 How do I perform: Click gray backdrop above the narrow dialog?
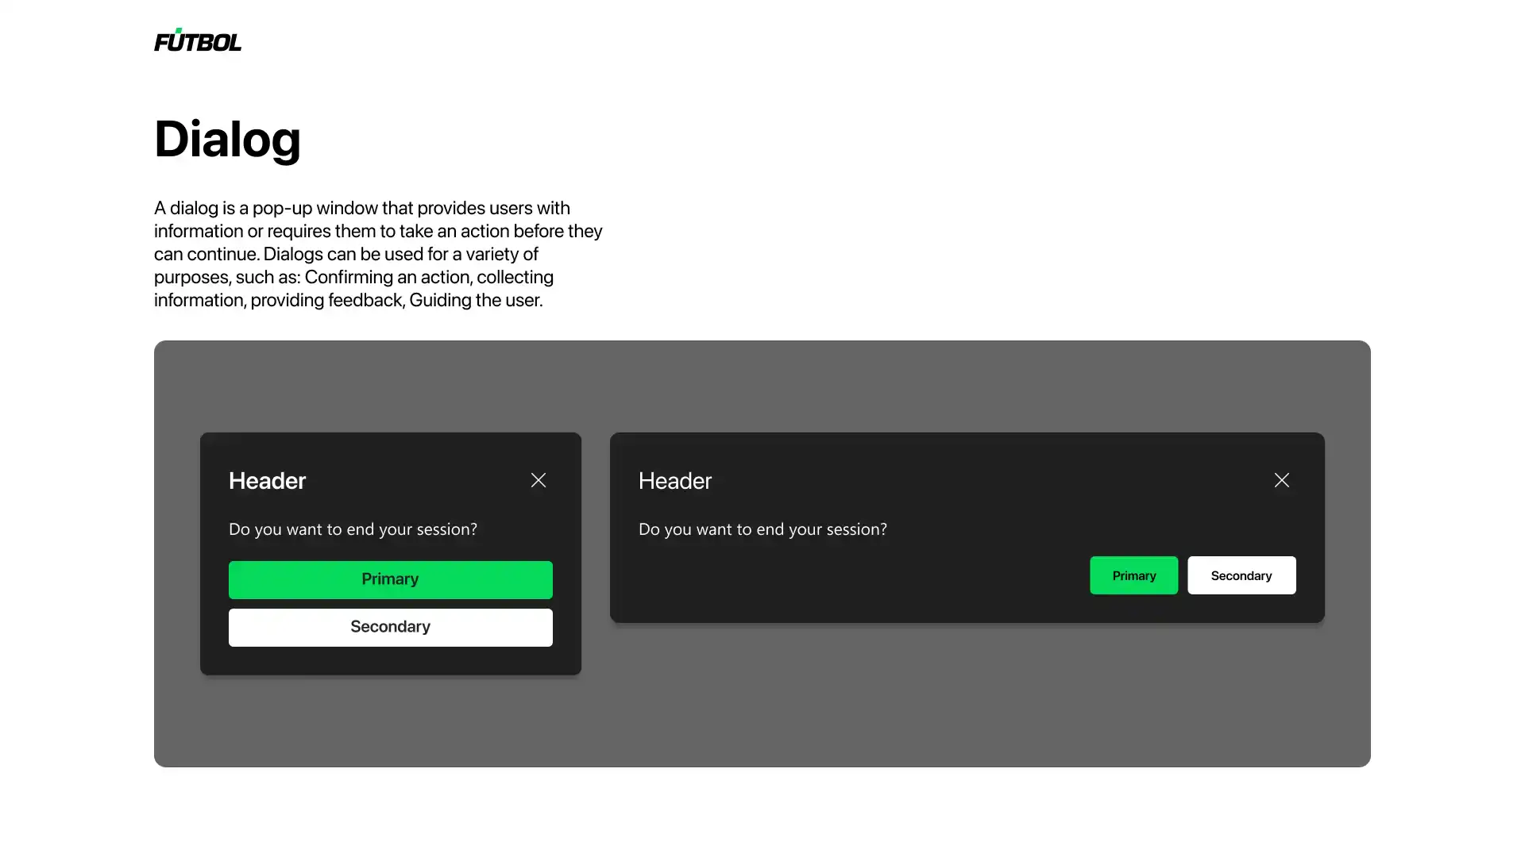click(x=389, y=387)
